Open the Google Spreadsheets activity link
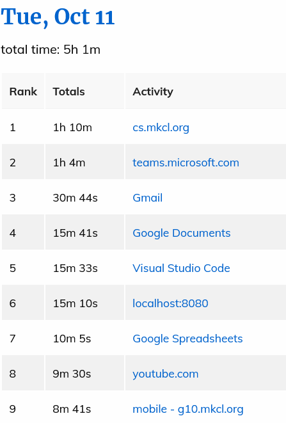The height and width of the screenshot is (423, 286). click(x=187, y=339)
